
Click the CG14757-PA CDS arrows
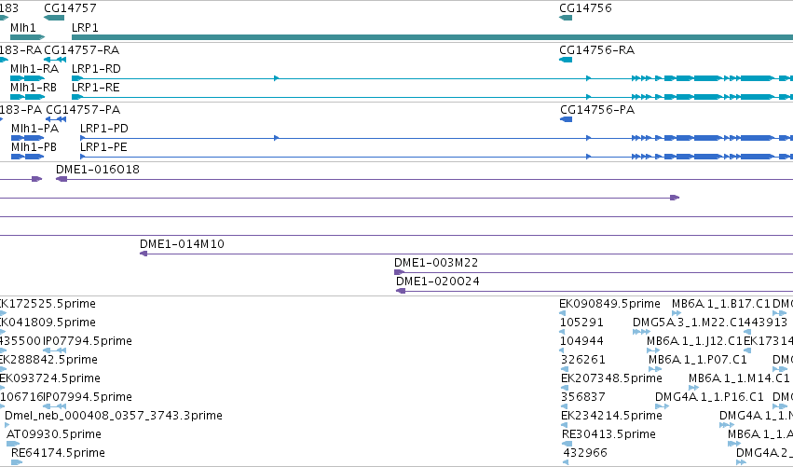point(56,119)
